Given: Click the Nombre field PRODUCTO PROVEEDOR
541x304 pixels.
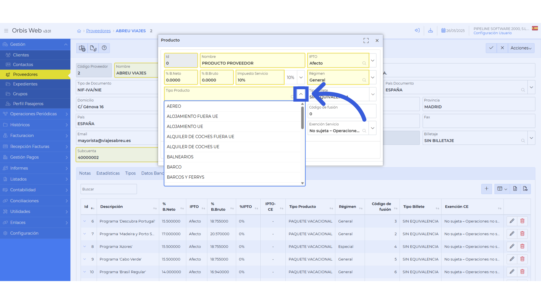Looking at the screenshot, I should pos(252,61).
